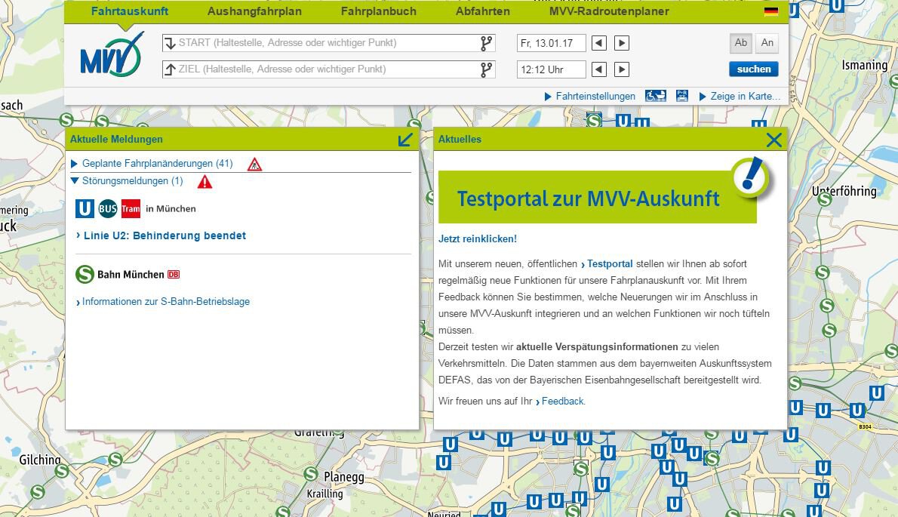Expand Geplante Fahrplanänderungen (41)
The height and width of the screenshot is (517, 898).
point(152,164)
